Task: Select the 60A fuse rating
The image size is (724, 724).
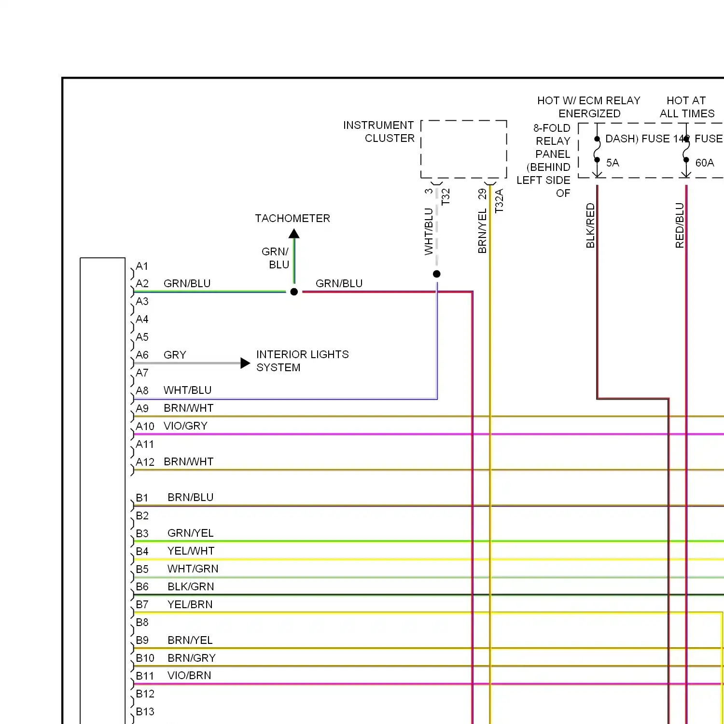Action: (x=705, y=163)
